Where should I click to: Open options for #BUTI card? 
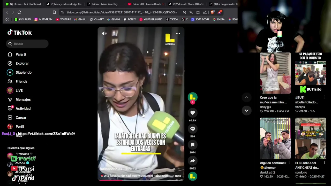[324, 97]
